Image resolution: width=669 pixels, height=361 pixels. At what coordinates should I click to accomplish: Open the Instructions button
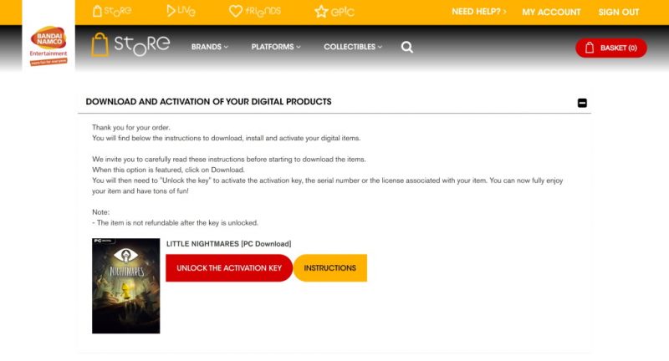point(329,268)
